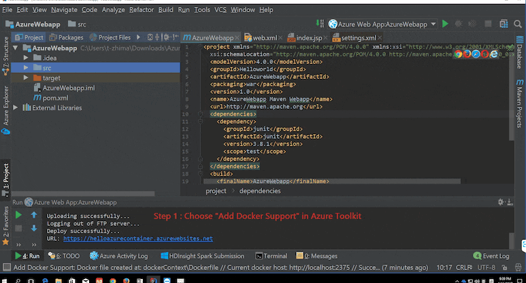Collapse the AzureWebapp root node
Image resolution: width=526 pixels, height=283 pixels.
[x=16, y=48]
